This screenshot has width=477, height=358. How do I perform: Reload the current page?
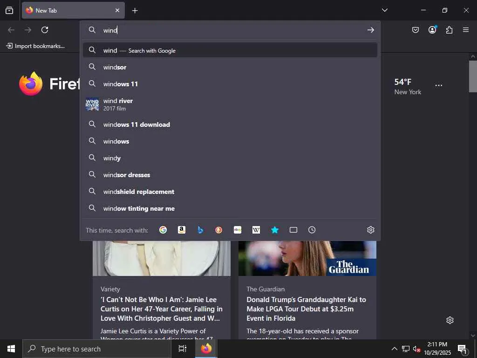coord(45,30)
